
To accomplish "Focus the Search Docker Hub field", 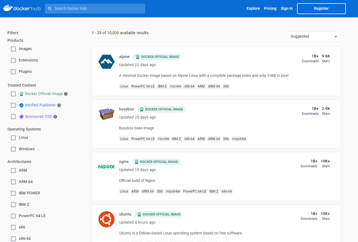I will 95,9.
